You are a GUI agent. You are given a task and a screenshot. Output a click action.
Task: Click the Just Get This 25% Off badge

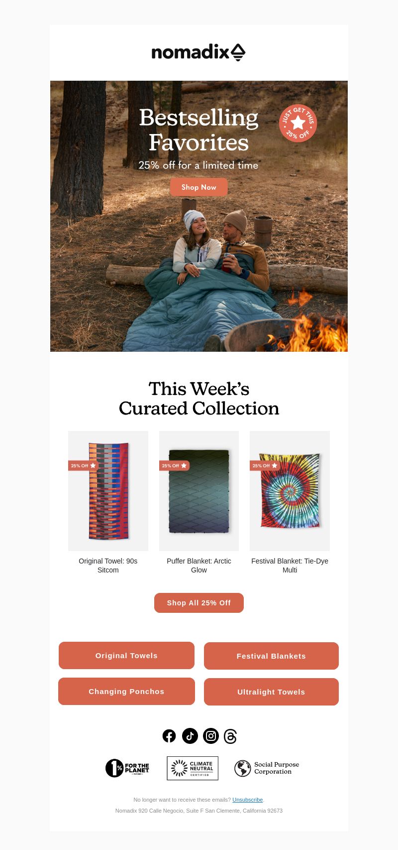pyautogui.click(x=298, y=123)
